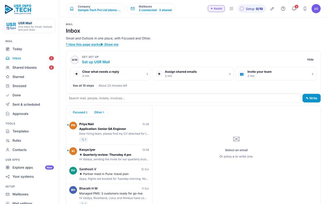Click the USR Apps logo icon
Viewport: 327px width, 204px height.
(11, 26)
